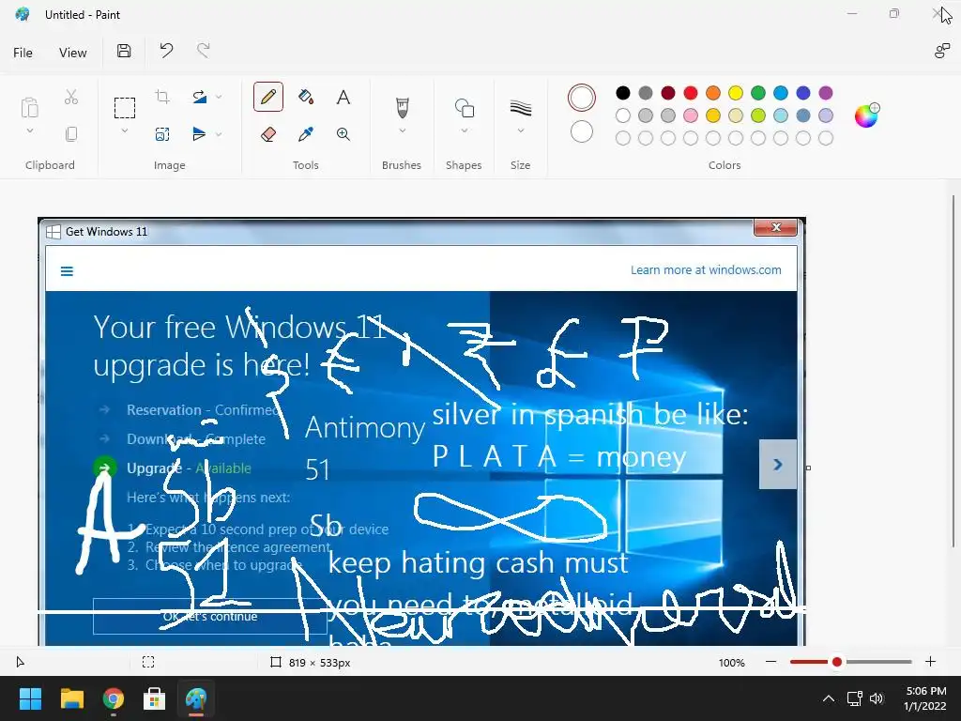Open the File menu
This screenshot has height=721, width=961.
23,53
